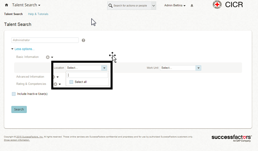Open the Work Unit Select dropdown
The image size is (258, 151).
pos(181,68)
